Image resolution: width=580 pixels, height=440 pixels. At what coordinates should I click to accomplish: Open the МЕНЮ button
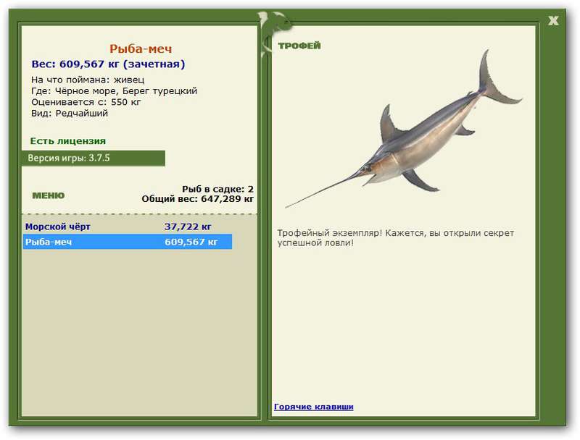pyautogui.click(x=49, y=195)
